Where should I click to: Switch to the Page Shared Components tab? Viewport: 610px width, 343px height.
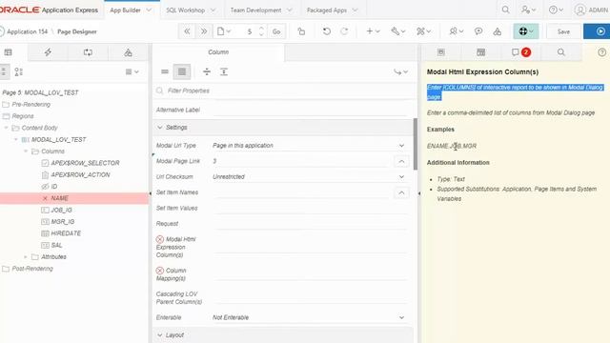click(128, 52)
